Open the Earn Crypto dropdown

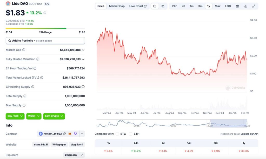tap(54, 116)
